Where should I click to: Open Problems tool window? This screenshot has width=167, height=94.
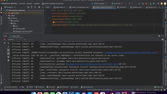[x=40, y=87]
